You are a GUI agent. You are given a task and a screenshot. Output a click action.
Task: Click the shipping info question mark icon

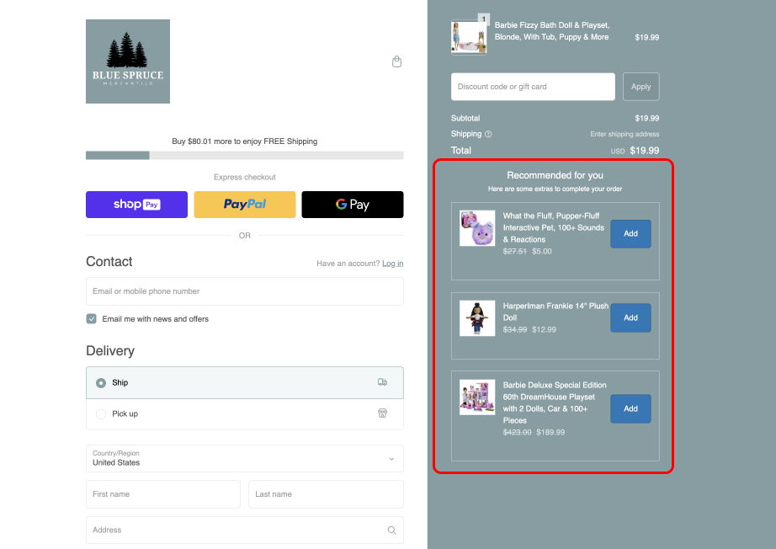click(488, 134)
